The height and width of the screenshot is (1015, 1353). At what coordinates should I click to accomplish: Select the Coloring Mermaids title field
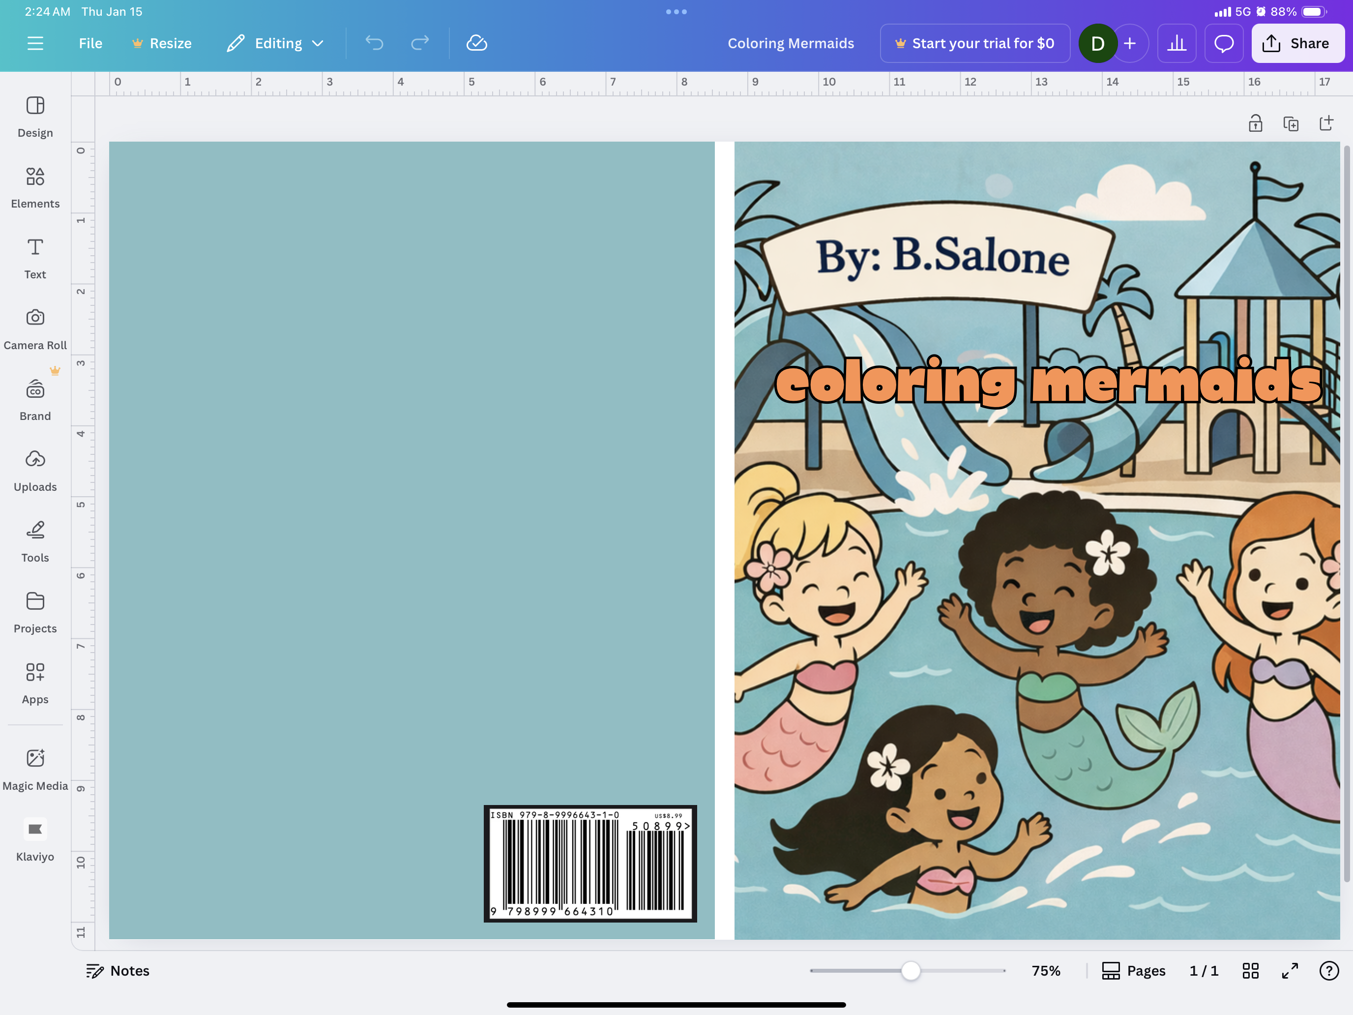pyautogui.click(x=790, y=43)
